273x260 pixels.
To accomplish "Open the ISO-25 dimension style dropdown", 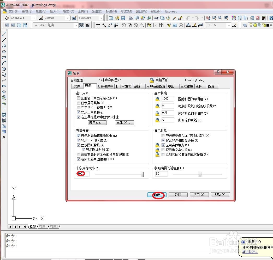I will pyautogui.click(x=68, y=18).
